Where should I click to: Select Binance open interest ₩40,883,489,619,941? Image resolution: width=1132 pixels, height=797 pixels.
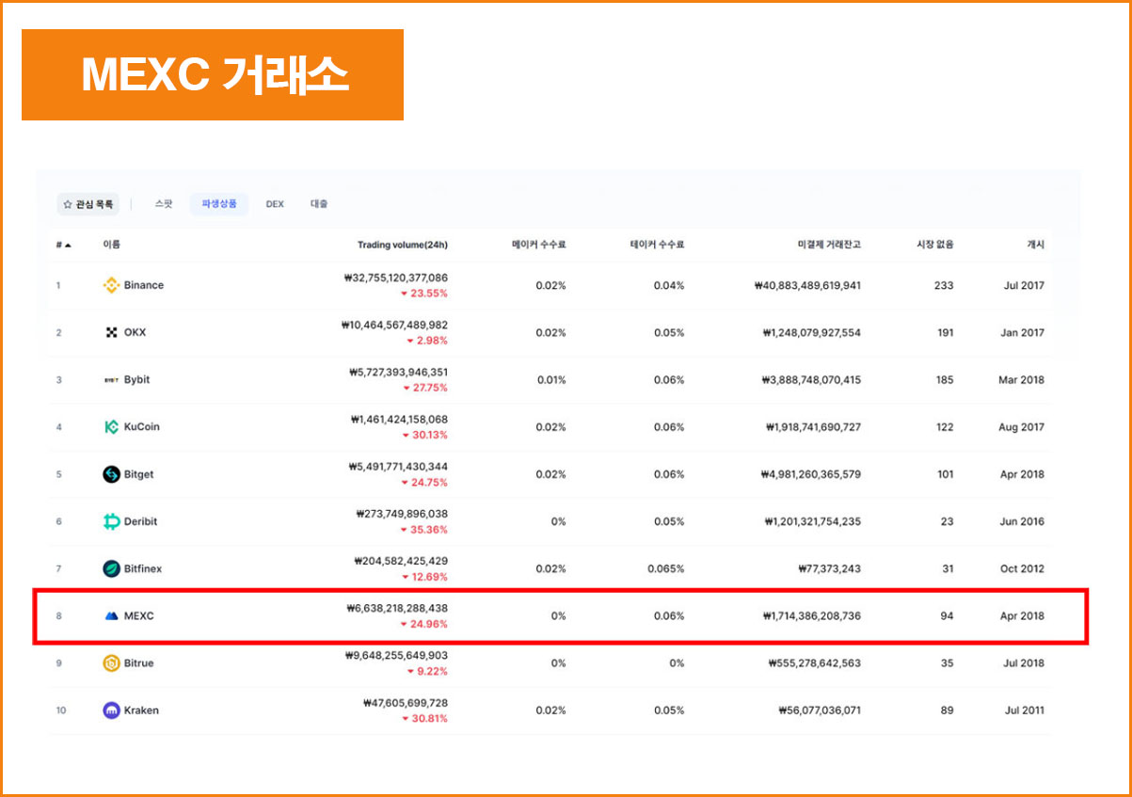click(808, 285)
